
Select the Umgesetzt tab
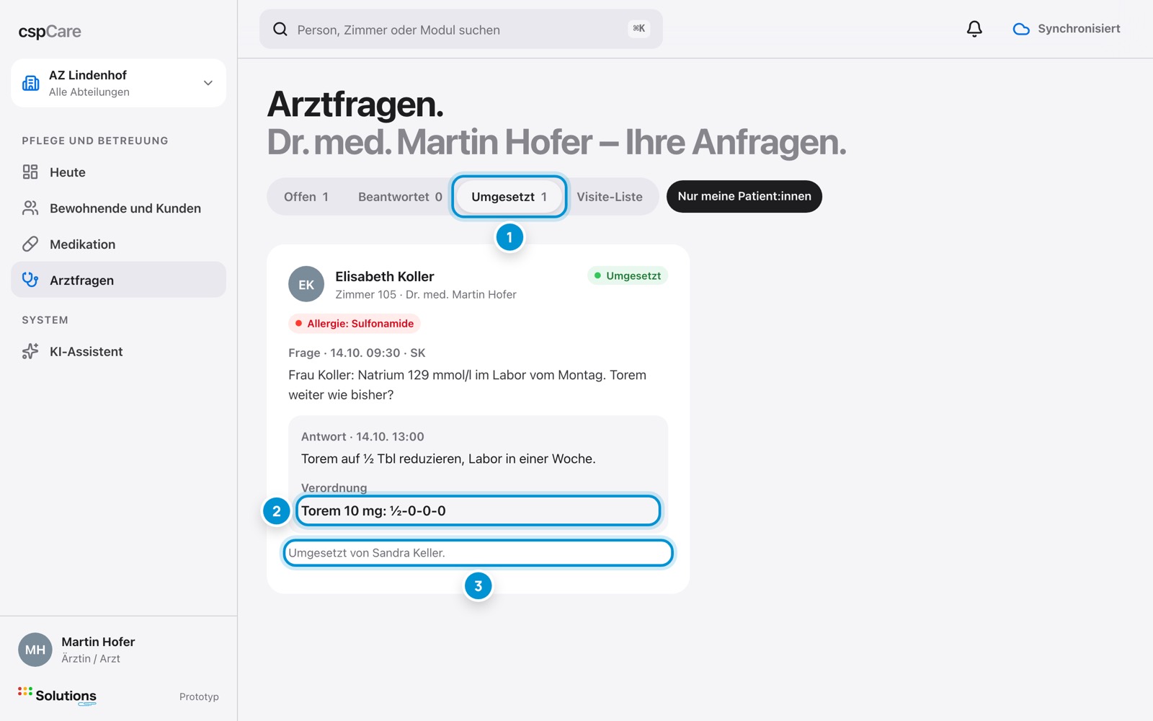509,197
